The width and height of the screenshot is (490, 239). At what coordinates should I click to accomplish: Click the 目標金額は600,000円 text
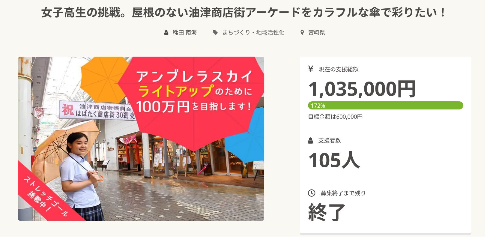pyautogui.click(x=335, y=117)
